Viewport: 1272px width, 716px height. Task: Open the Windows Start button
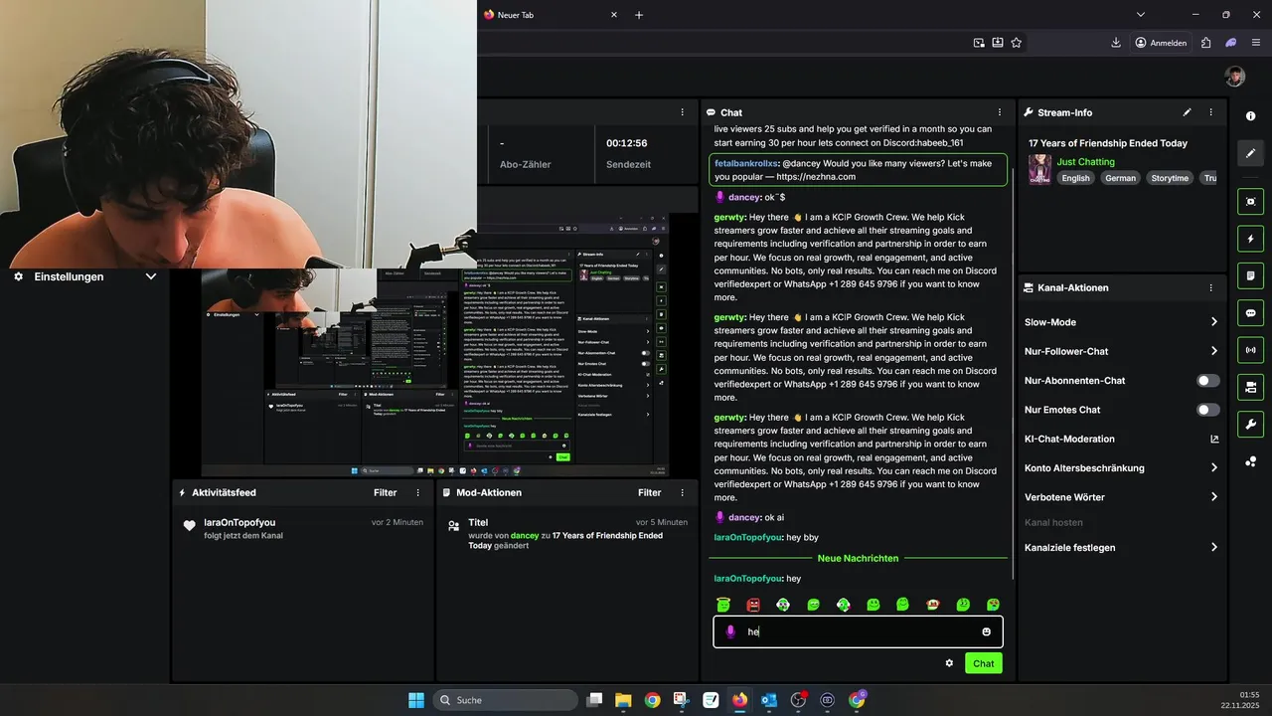[x=416, y=700]
